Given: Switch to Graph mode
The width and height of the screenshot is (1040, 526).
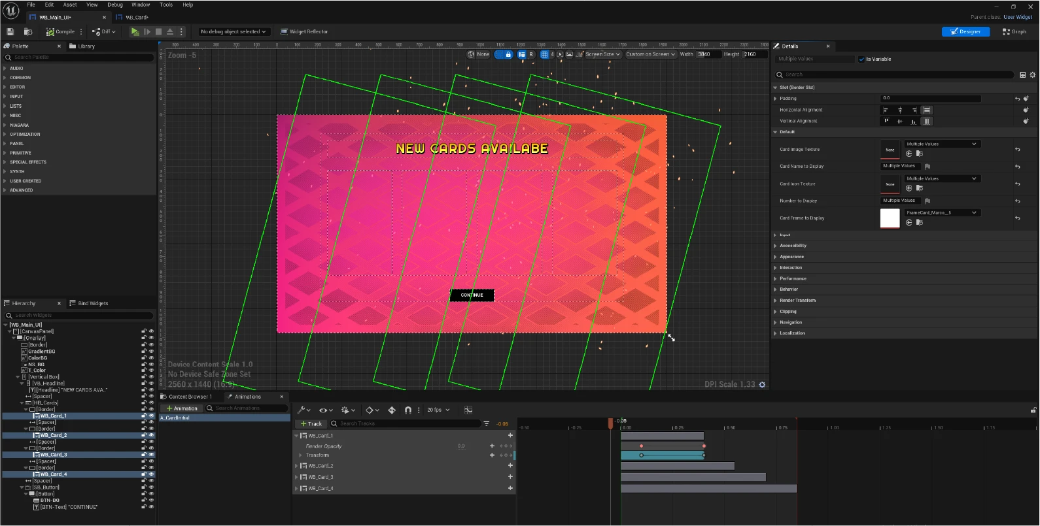Looking at the screenshot, I should [1014, 31].
